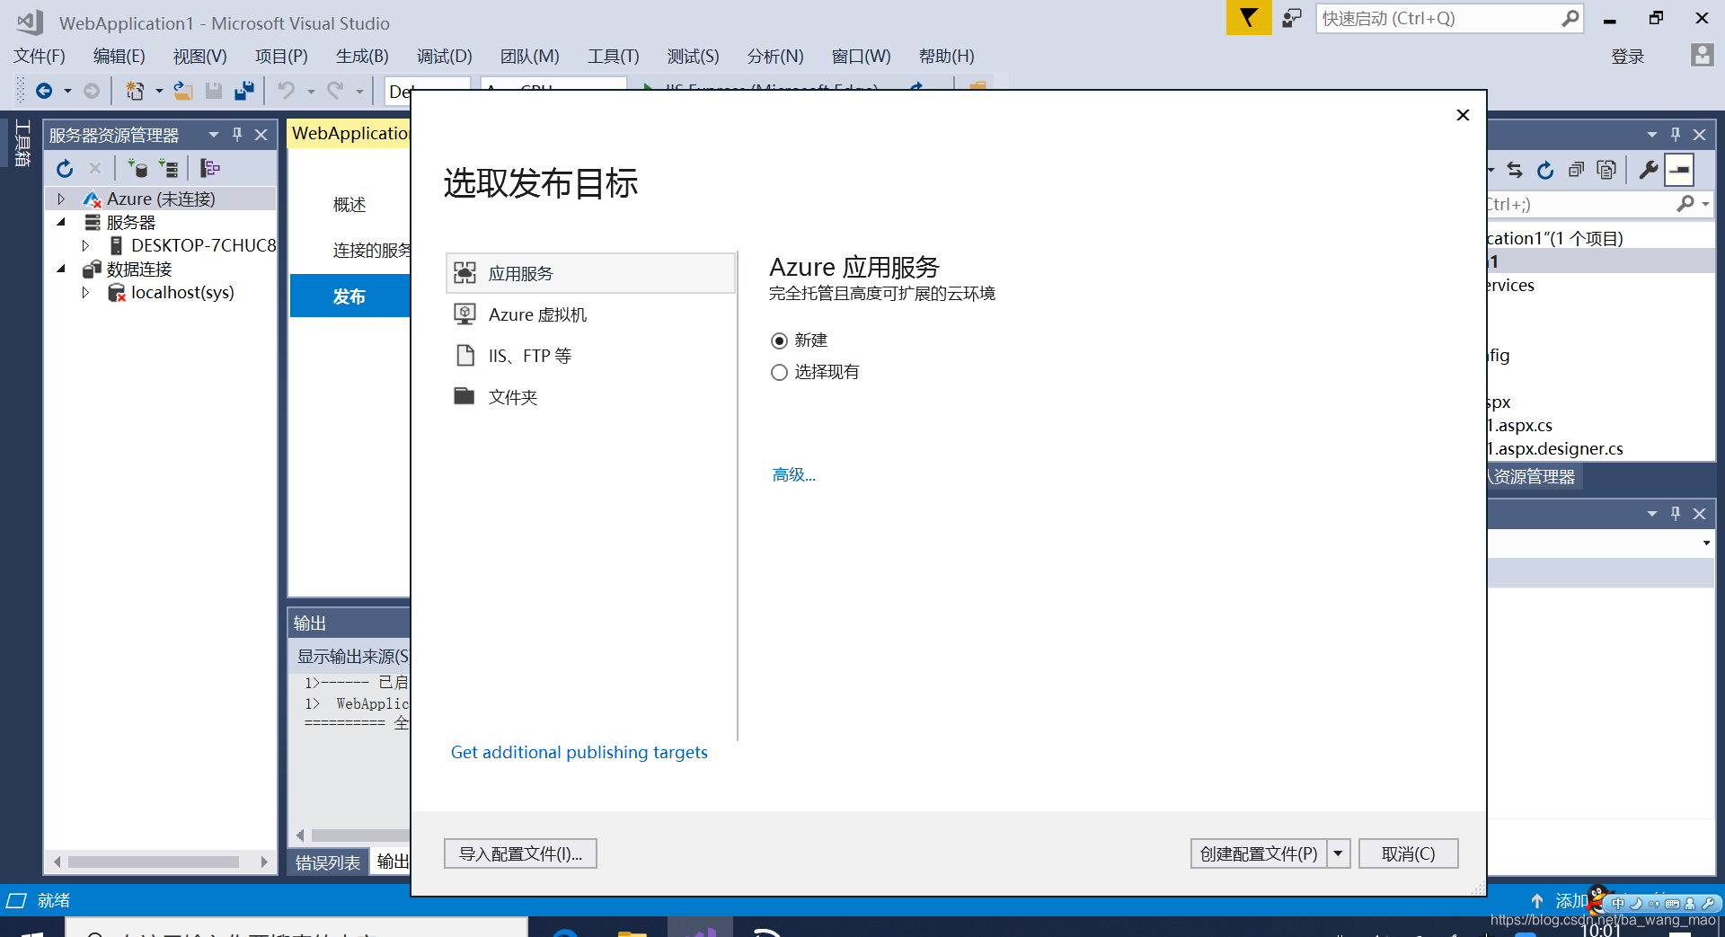
Task: Select IIS、FTP 等 publish target
Action: pyautogui.click(x=590, y=356)
